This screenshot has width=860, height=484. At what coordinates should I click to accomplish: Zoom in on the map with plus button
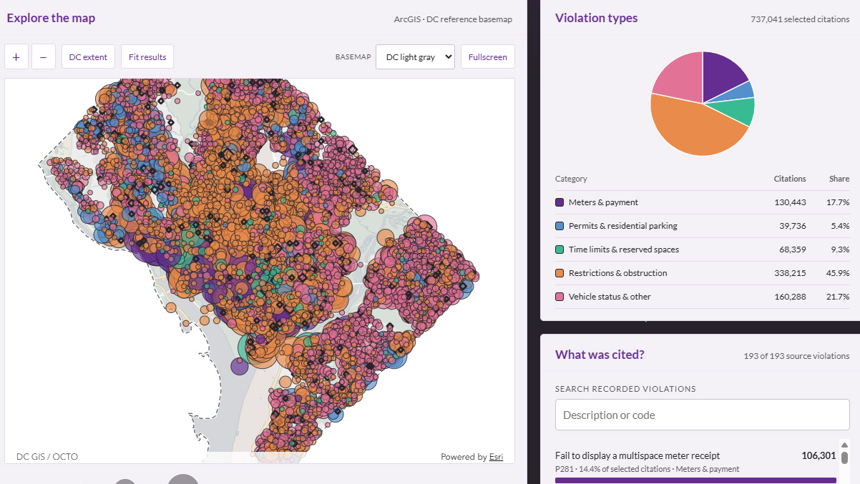[x=16, y=56]
